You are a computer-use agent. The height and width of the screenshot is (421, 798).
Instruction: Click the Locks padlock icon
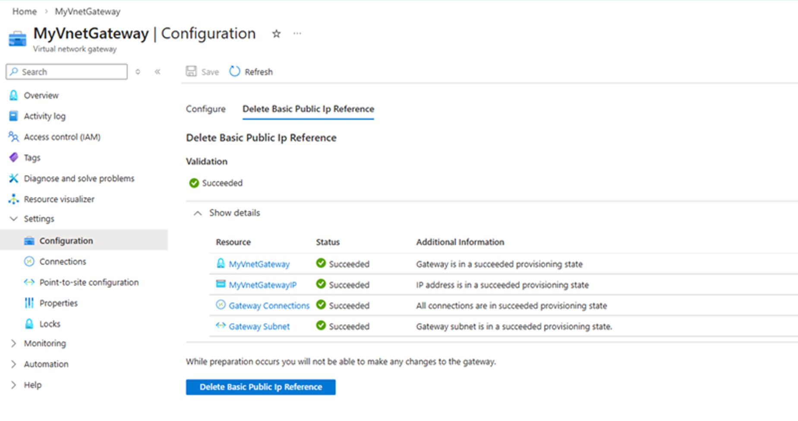click(29, 323)
